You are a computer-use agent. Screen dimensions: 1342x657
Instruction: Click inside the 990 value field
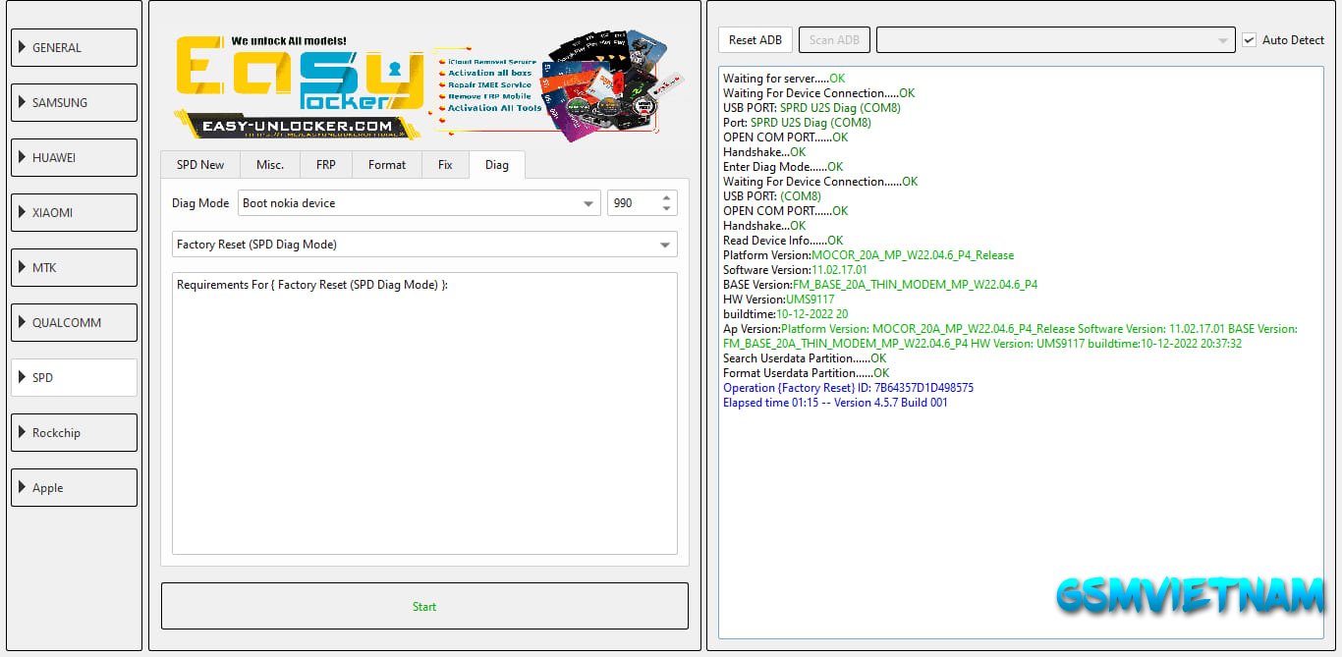[634, 203]
